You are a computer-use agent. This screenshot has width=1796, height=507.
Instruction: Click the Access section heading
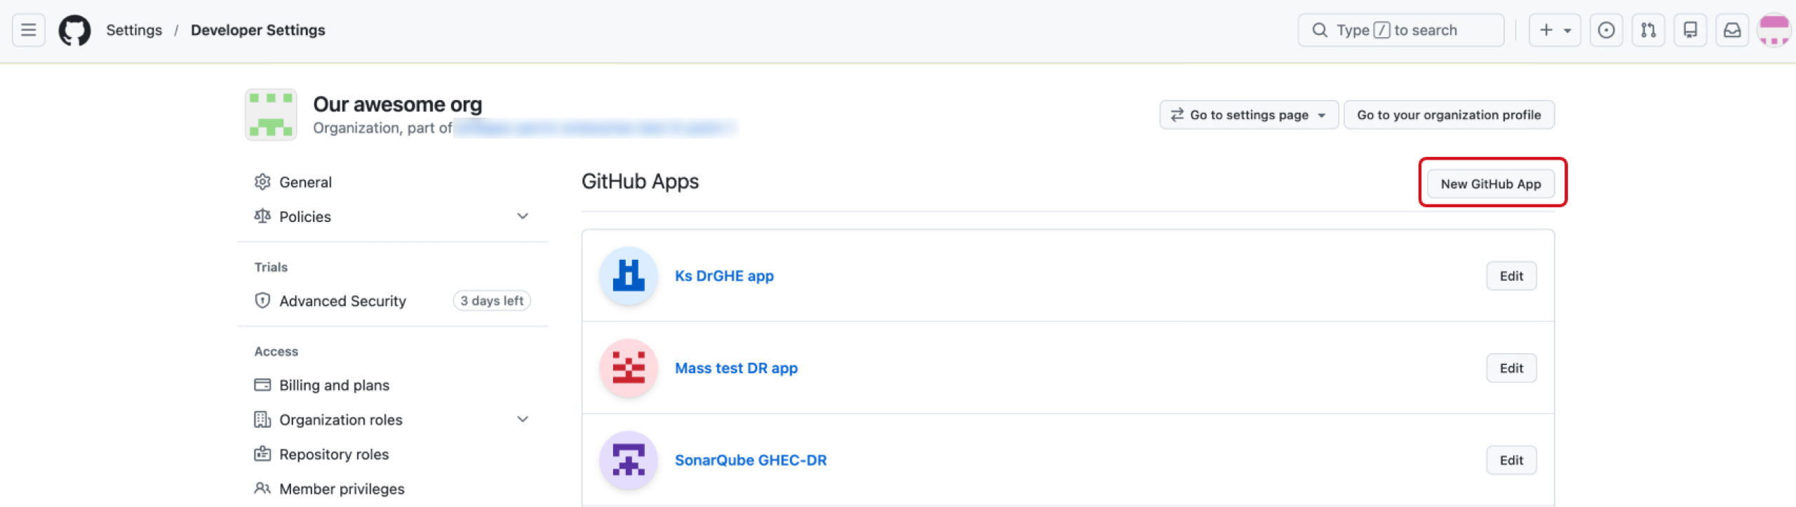pyautogui.click(x=276, y=352)
